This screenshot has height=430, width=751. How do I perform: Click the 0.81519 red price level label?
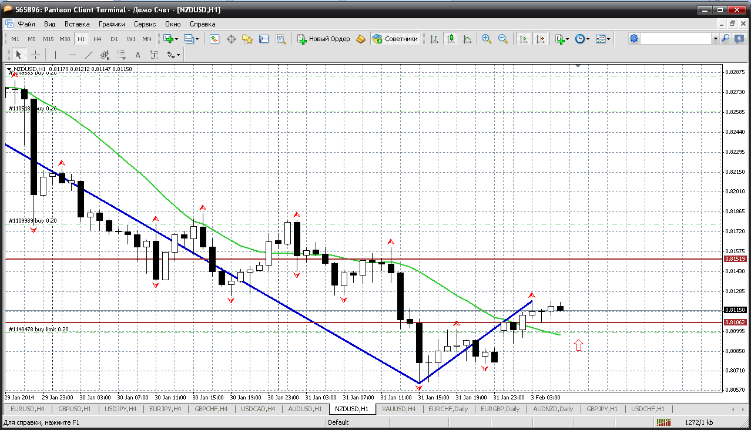pyautogui.click(x=735, y=259)
